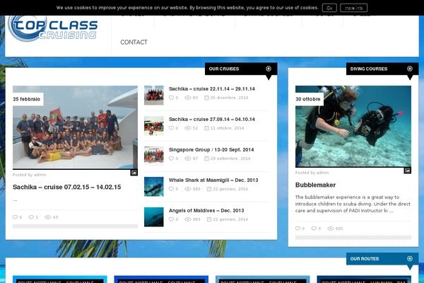Dismiss cookie notice with Ok button
Viewport: 424px width, 283px height.
(329, 8)
